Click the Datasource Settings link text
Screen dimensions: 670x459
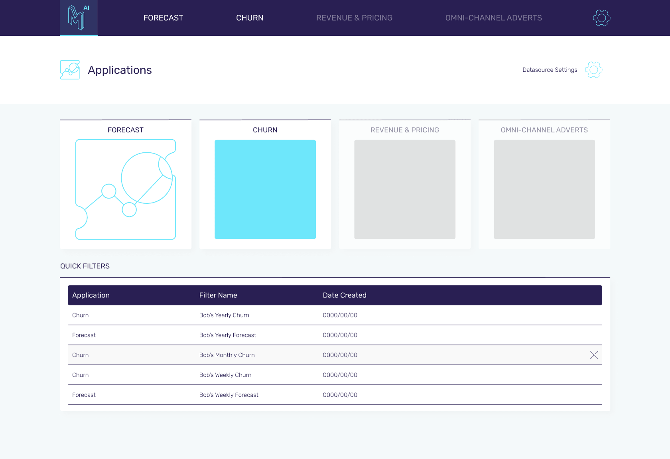click(x=550, y=70)
